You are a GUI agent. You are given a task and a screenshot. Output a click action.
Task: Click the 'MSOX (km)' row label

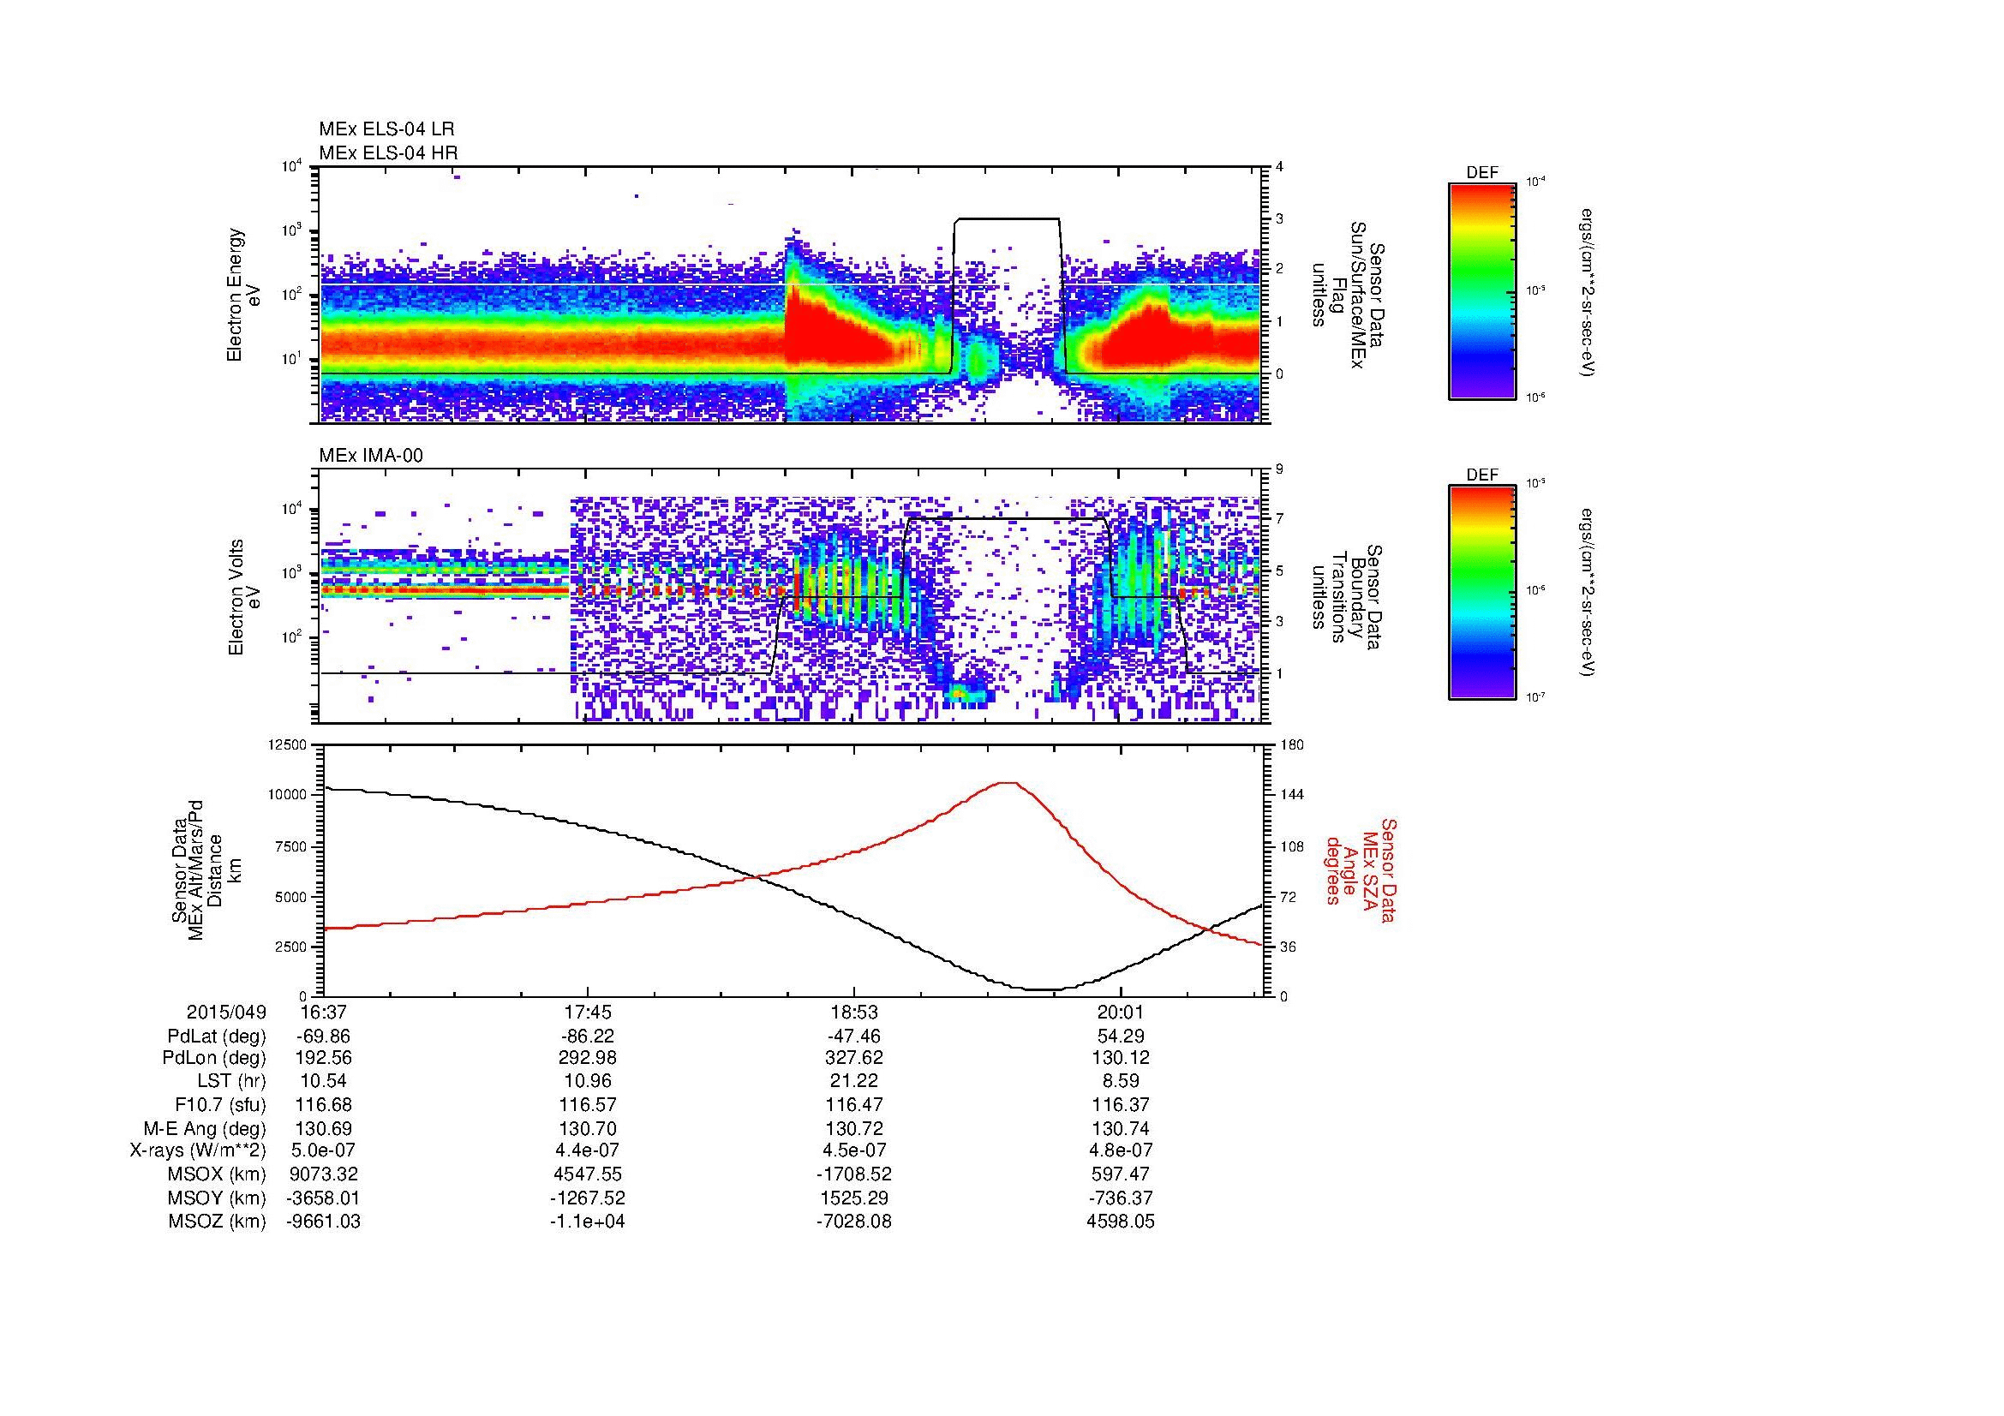pyautogui.click(x=217, y=1174)
